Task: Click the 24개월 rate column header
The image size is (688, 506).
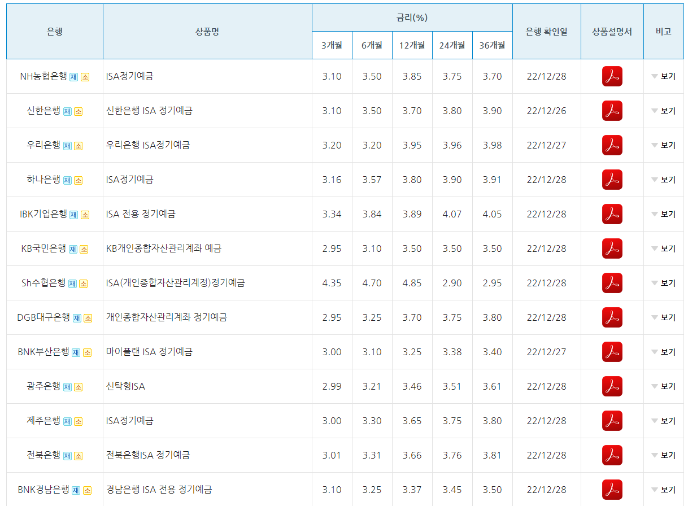Action: click(x=452, y=45)
